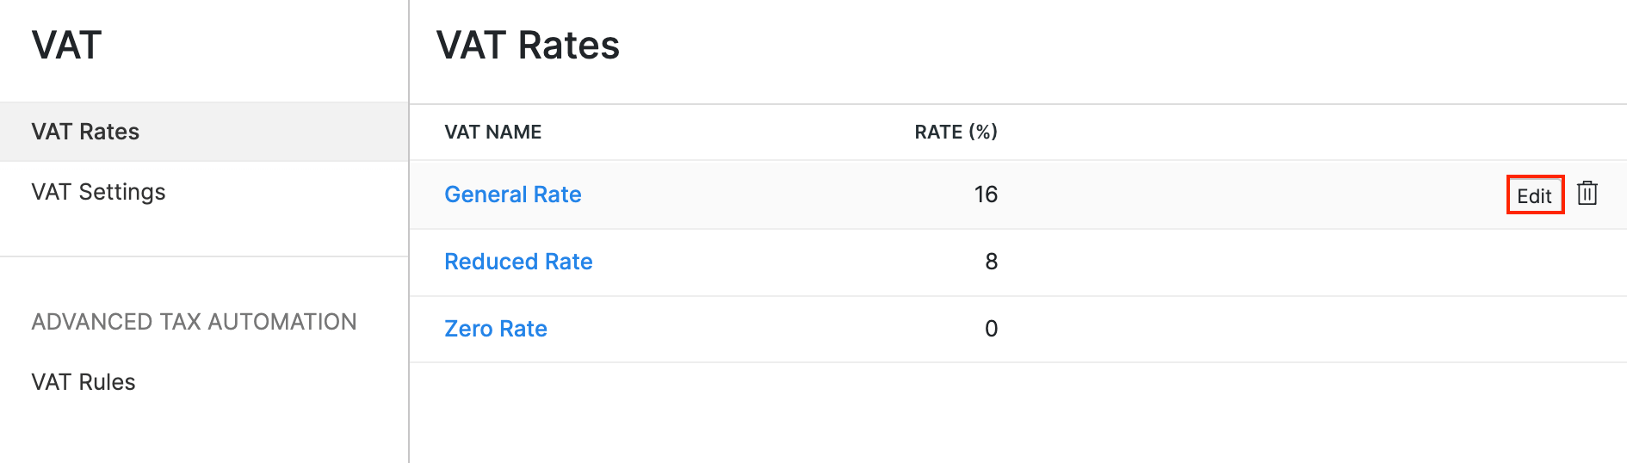
Task: Open the Reduced Rate link
Action: [x=518, y=262]
